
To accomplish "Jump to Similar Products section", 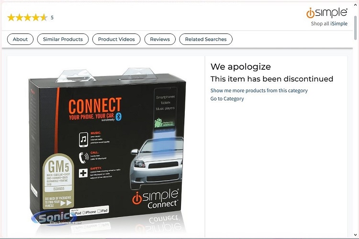I will tap(63, 39).
